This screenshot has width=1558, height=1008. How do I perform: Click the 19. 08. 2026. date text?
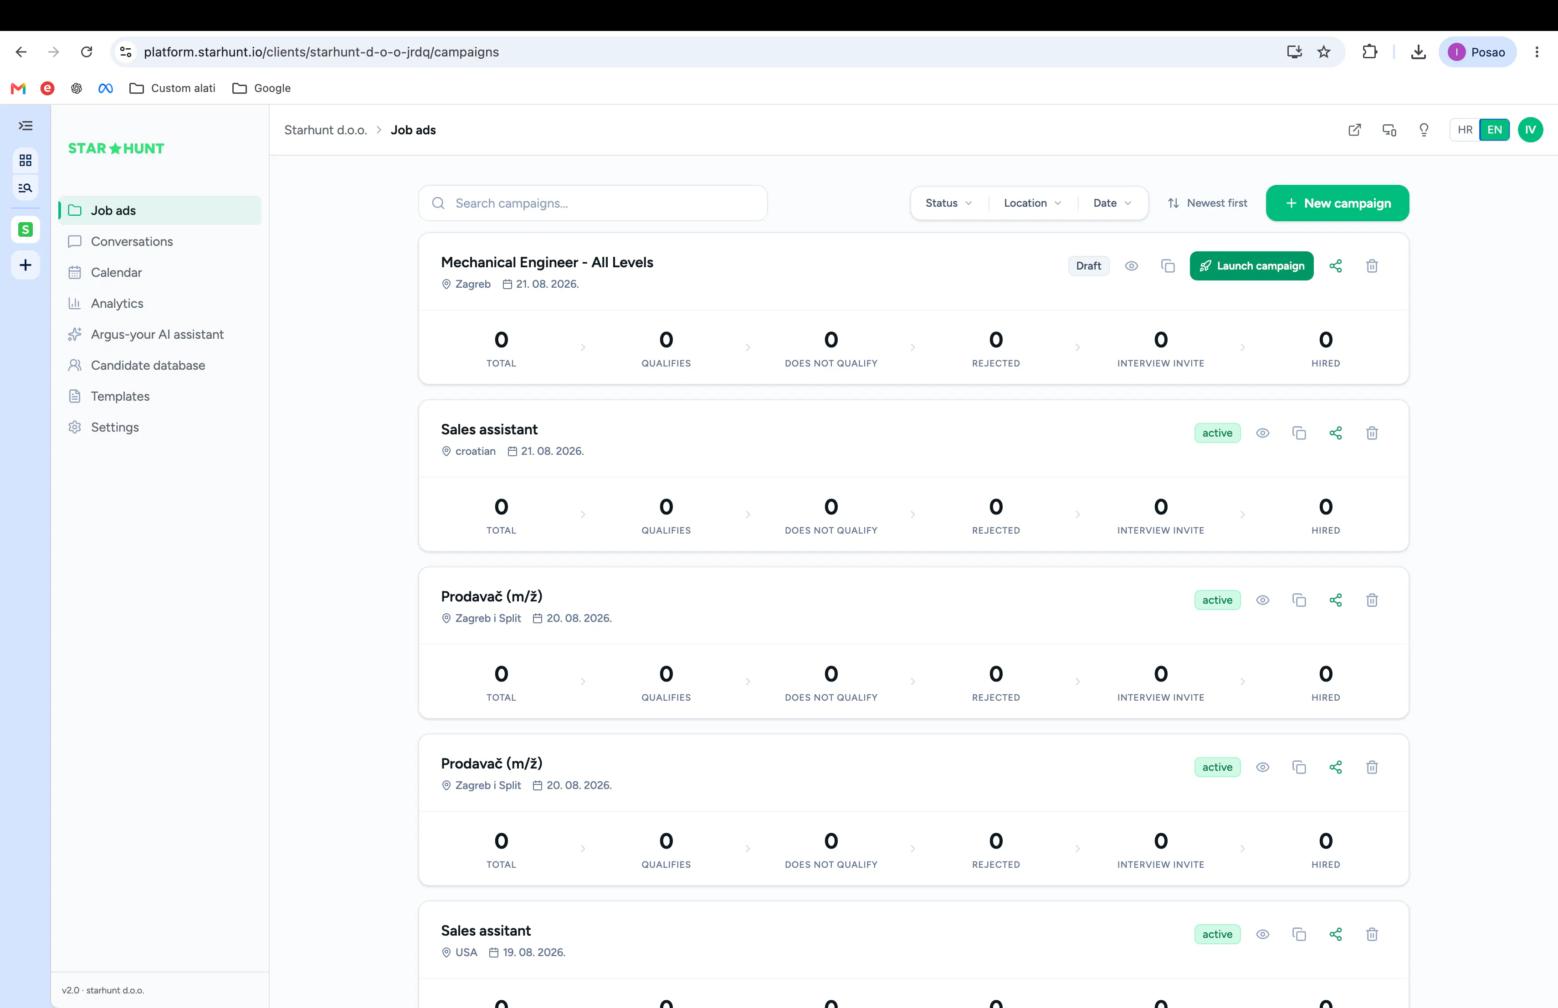click(533, 952)
